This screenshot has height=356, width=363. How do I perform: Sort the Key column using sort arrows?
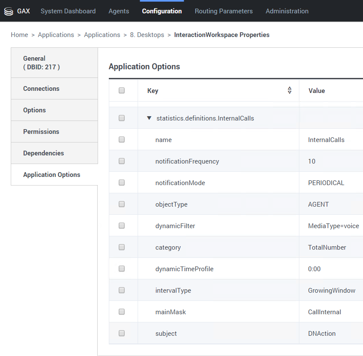pos(289,90)
